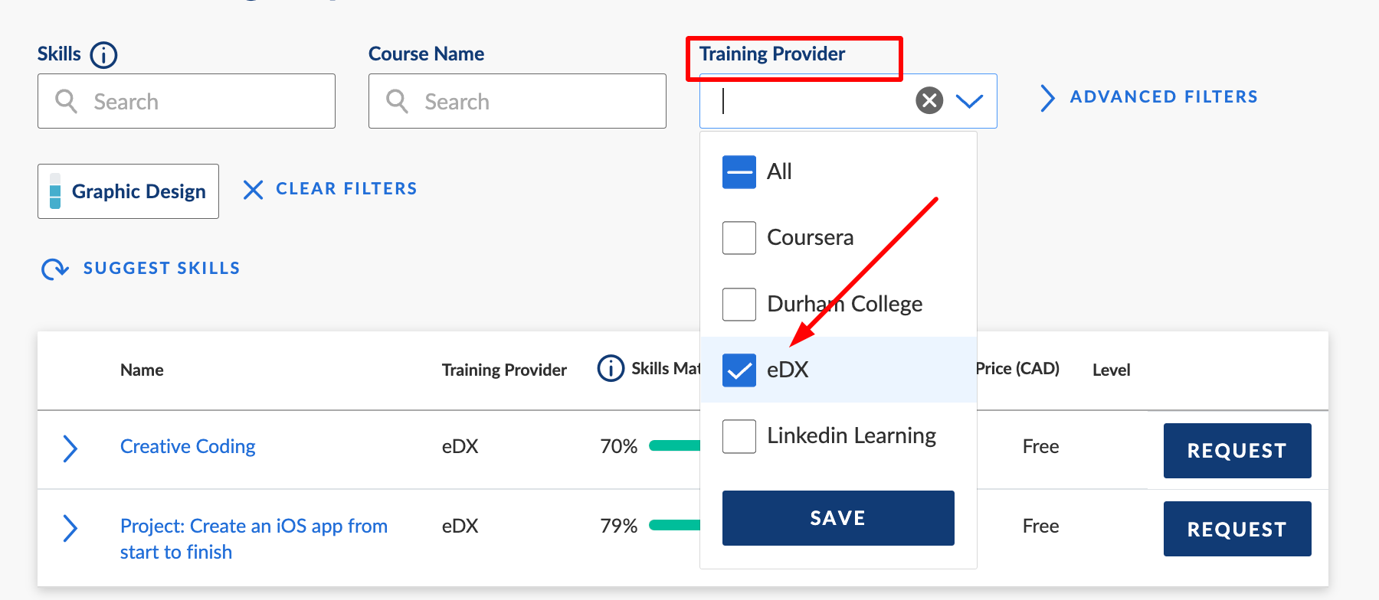Uncheck the eDX provider checkbox
The height and width of the screenshot is (600, 1379).
pyautogui.click(x=739, y=370)
